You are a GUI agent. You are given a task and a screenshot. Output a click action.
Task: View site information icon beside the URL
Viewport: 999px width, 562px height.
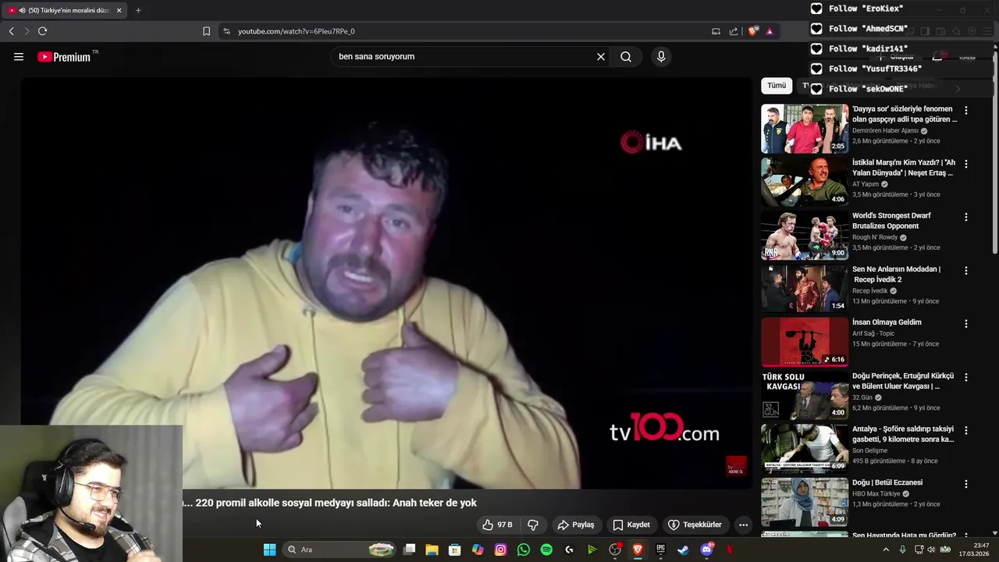pyautogui.click(x=227, y=31)
